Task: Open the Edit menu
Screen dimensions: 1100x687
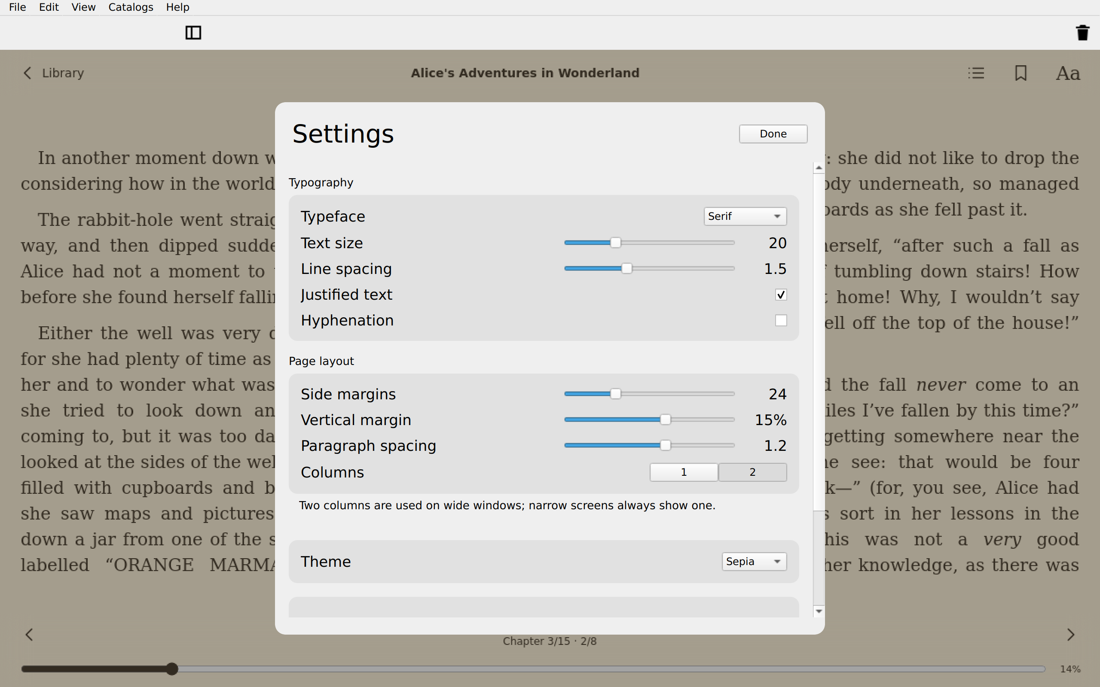Action: (x=49, y=7)
